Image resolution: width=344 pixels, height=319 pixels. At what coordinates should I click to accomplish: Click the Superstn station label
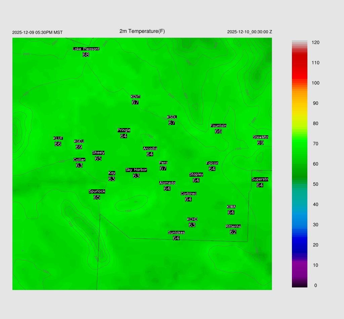[260, 179]
